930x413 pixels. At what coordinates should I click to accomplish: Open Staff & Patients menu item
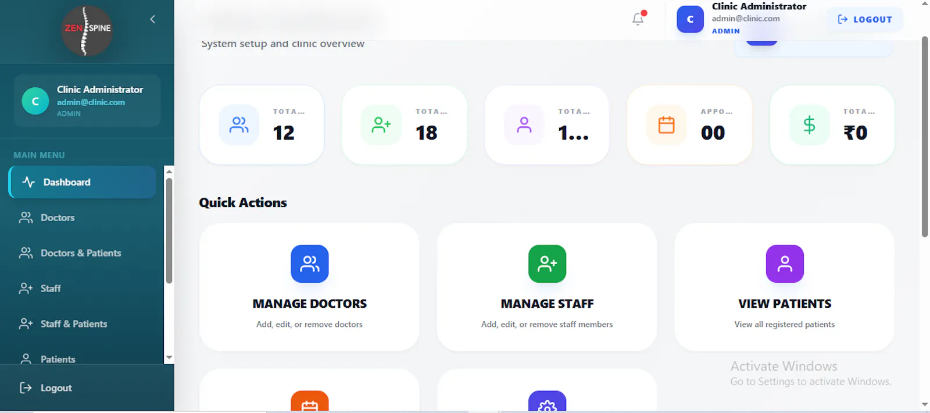[x=82, y=324]
